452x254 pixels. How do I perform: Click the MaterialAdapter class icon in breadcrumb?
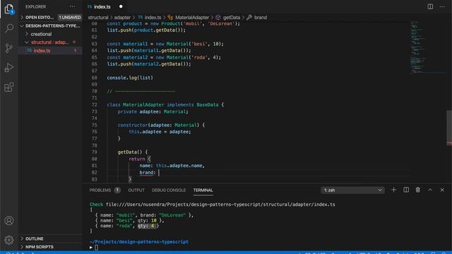[x=170, y=18]
